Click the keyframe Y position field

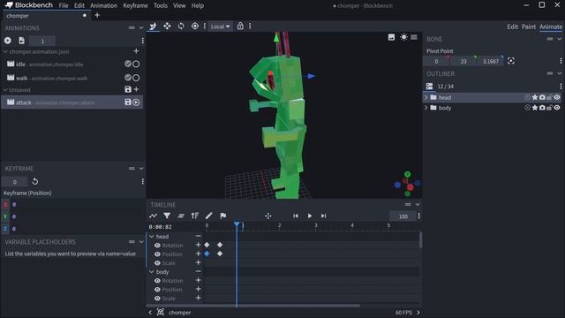(78, 216)
